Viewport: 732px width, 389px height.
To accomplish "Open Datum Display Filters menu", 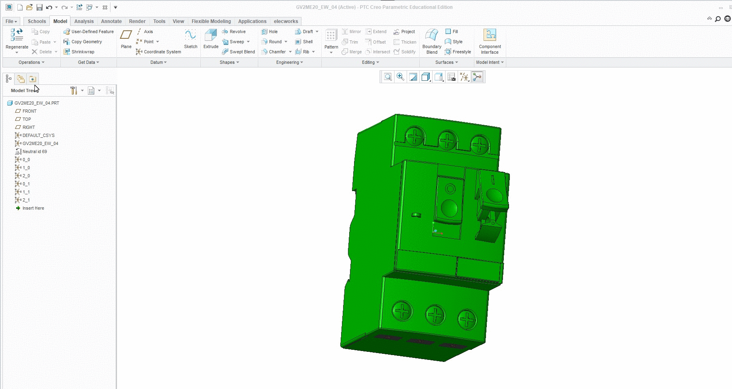I will (465, 77).
